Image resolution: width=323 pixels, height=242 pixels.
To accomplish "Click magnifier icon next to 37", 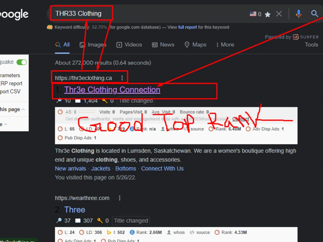I will 59,221.
